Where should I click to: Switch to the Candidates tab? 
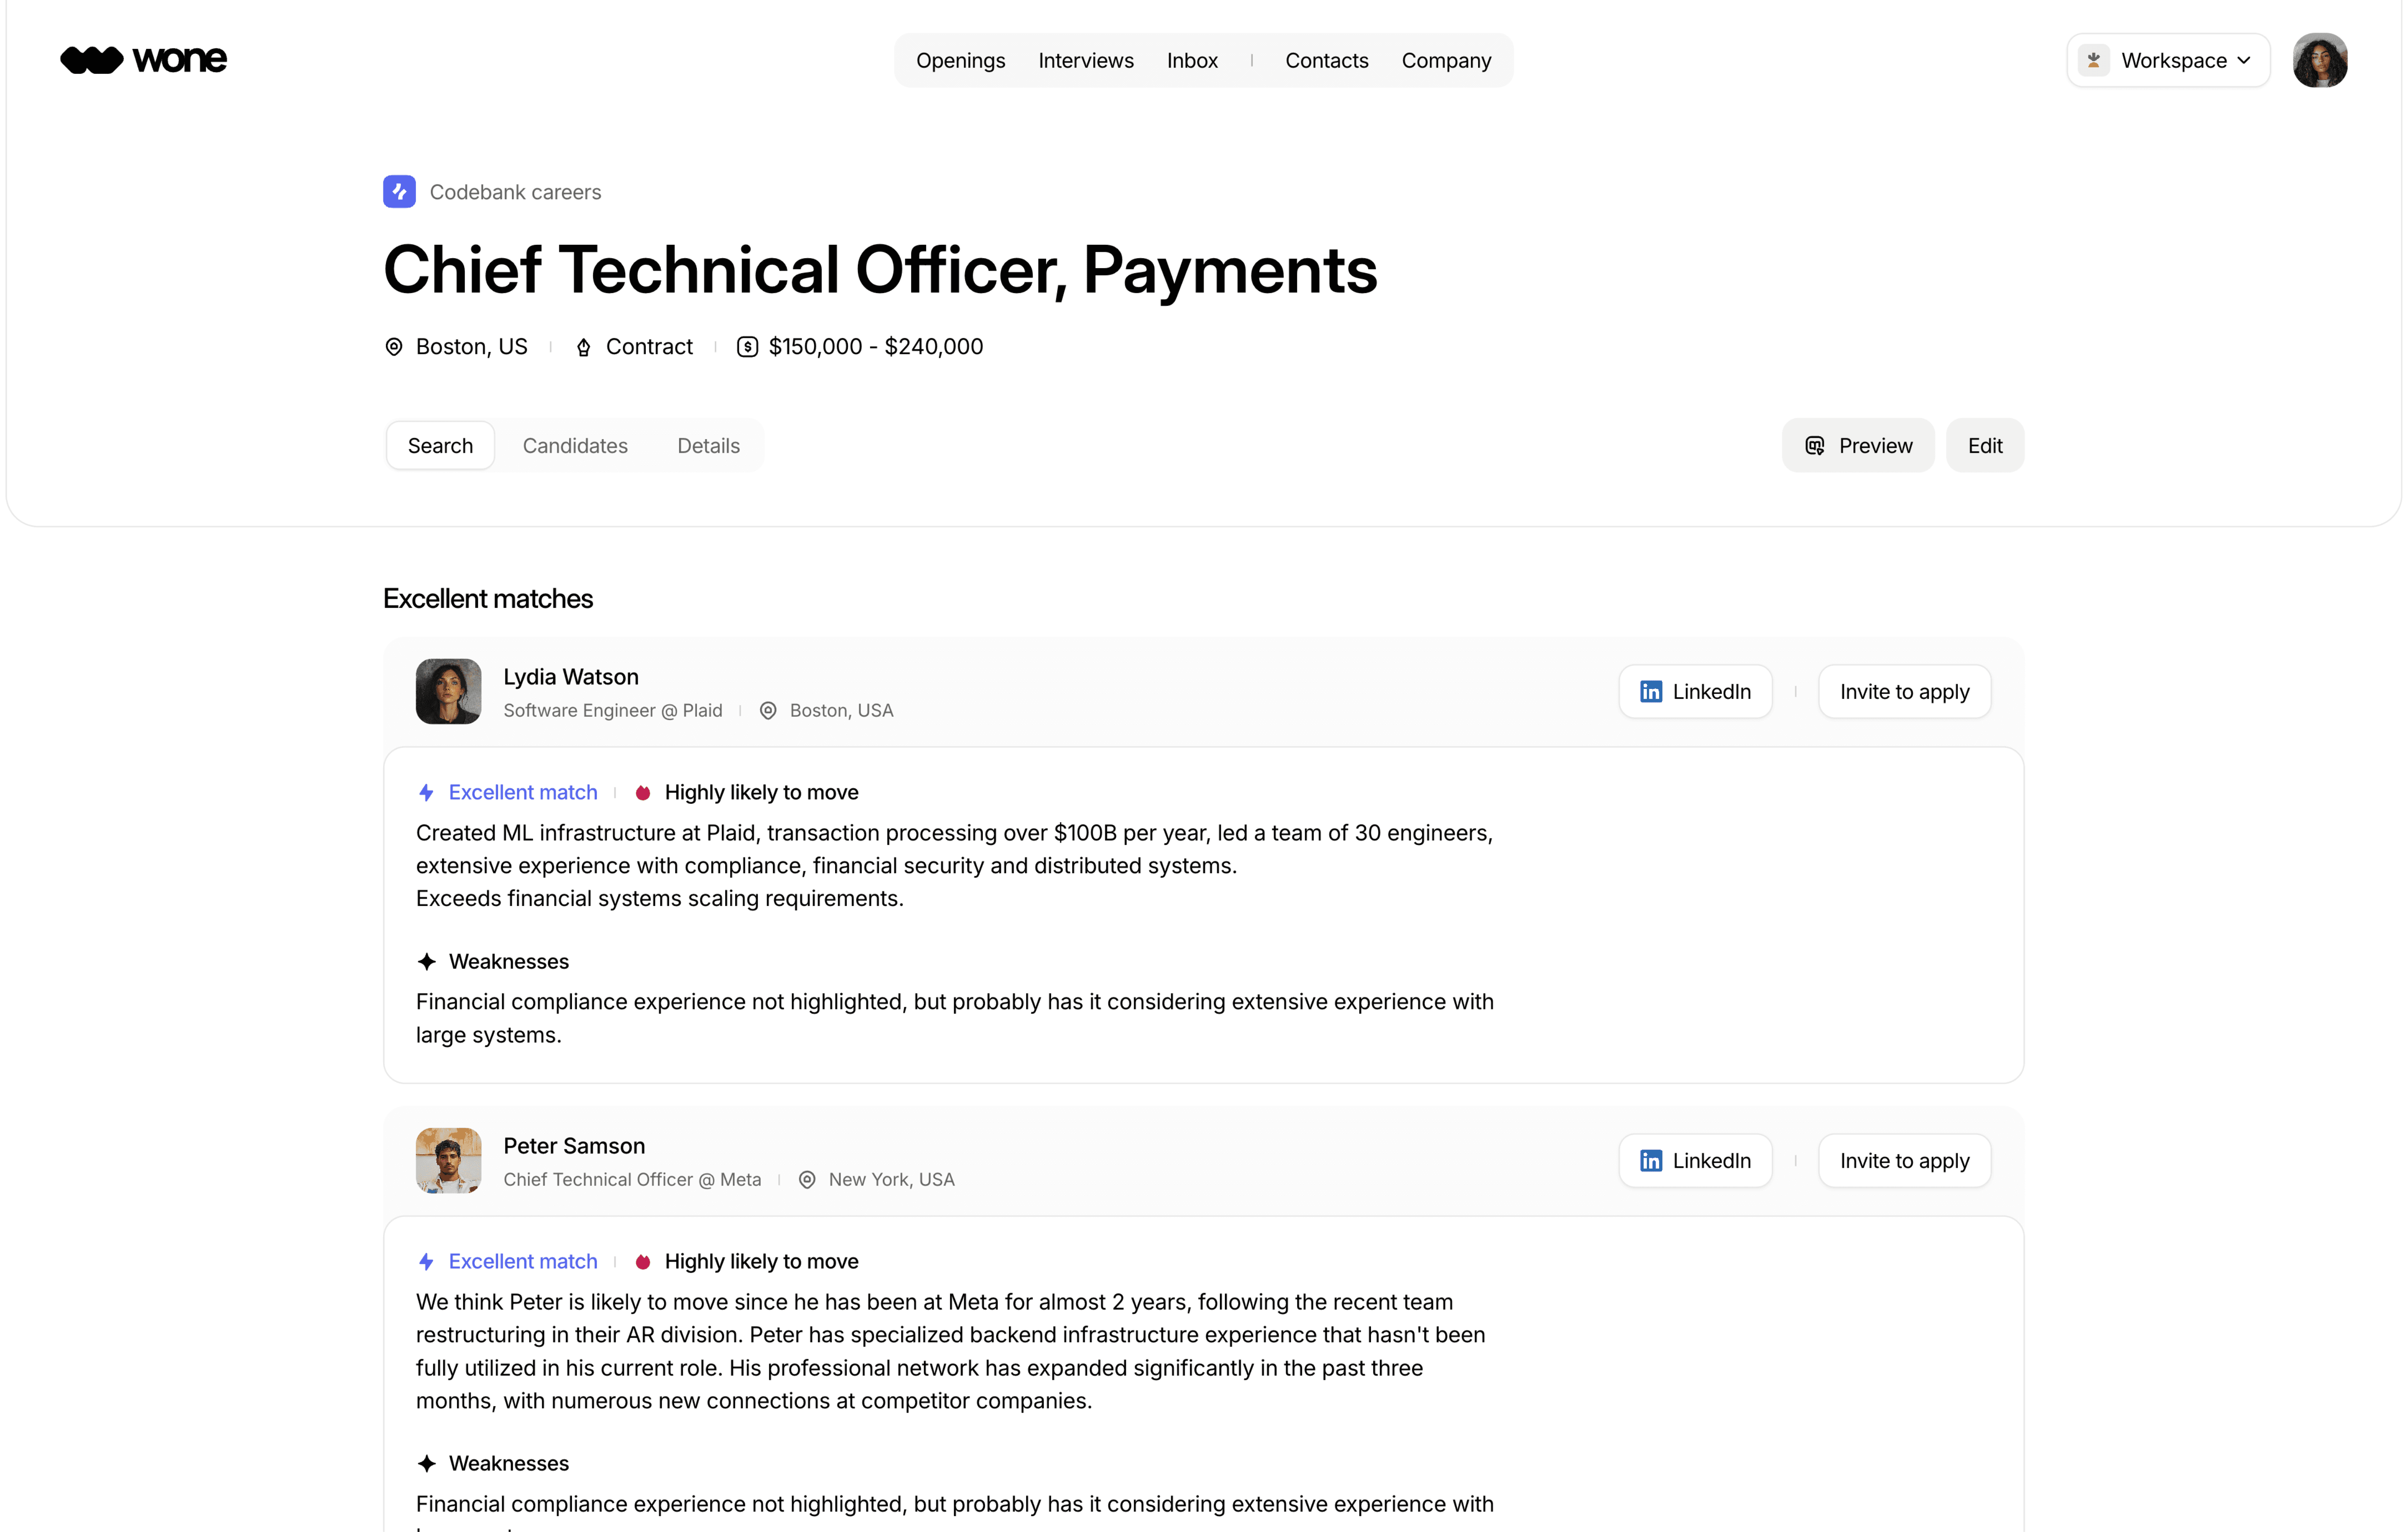click(x=575, y=446)
